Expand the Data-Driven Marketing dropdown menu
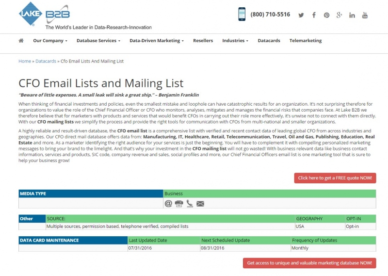388x276 pixels. click(x=157, y=41)
